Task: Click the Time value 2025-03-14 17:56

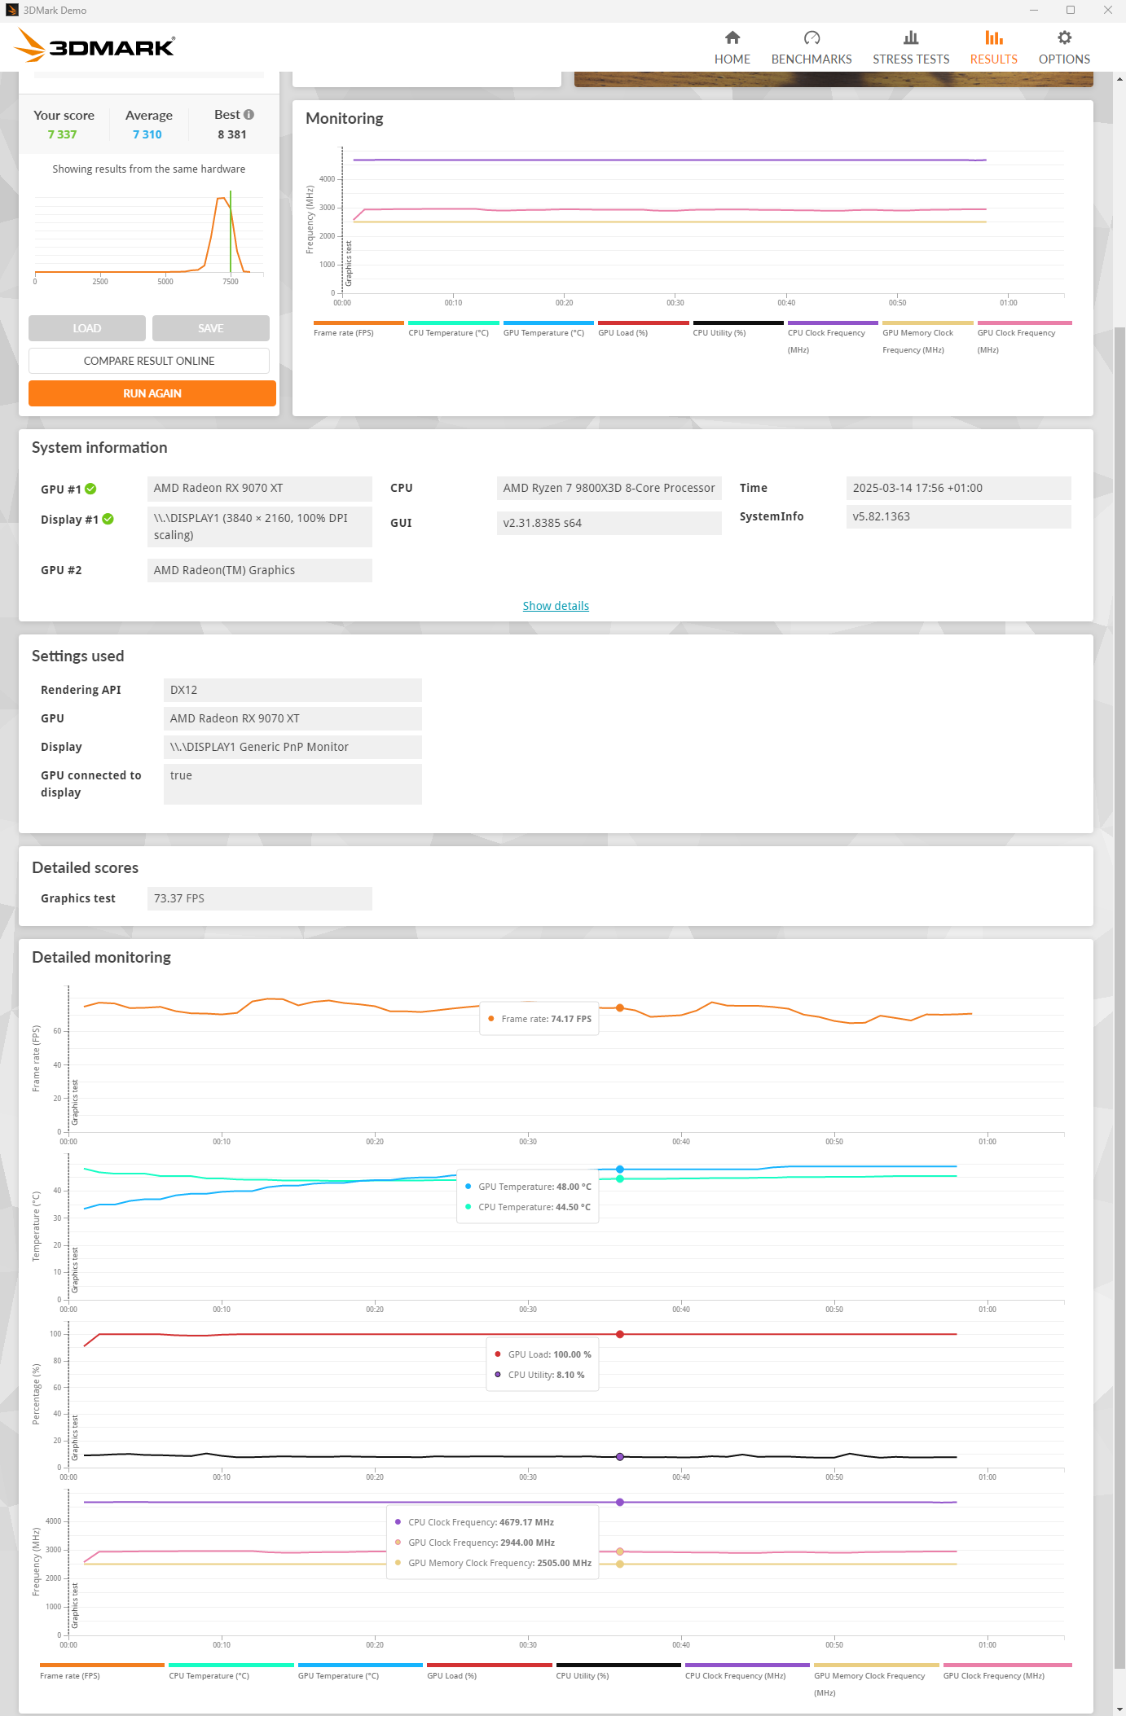Action: tap(959, 488)
